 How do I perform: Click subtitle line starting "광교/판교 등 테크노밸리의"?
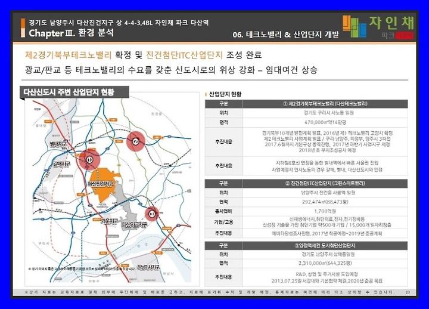click(171, 70)
